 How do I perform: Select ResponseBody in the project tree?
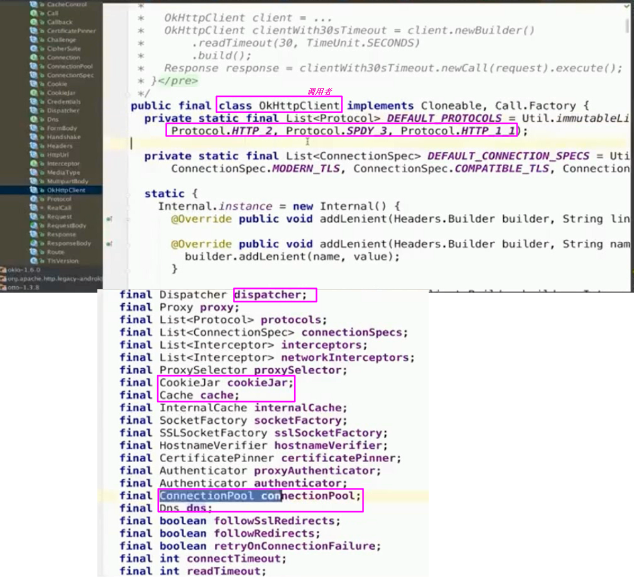point(69,243)
